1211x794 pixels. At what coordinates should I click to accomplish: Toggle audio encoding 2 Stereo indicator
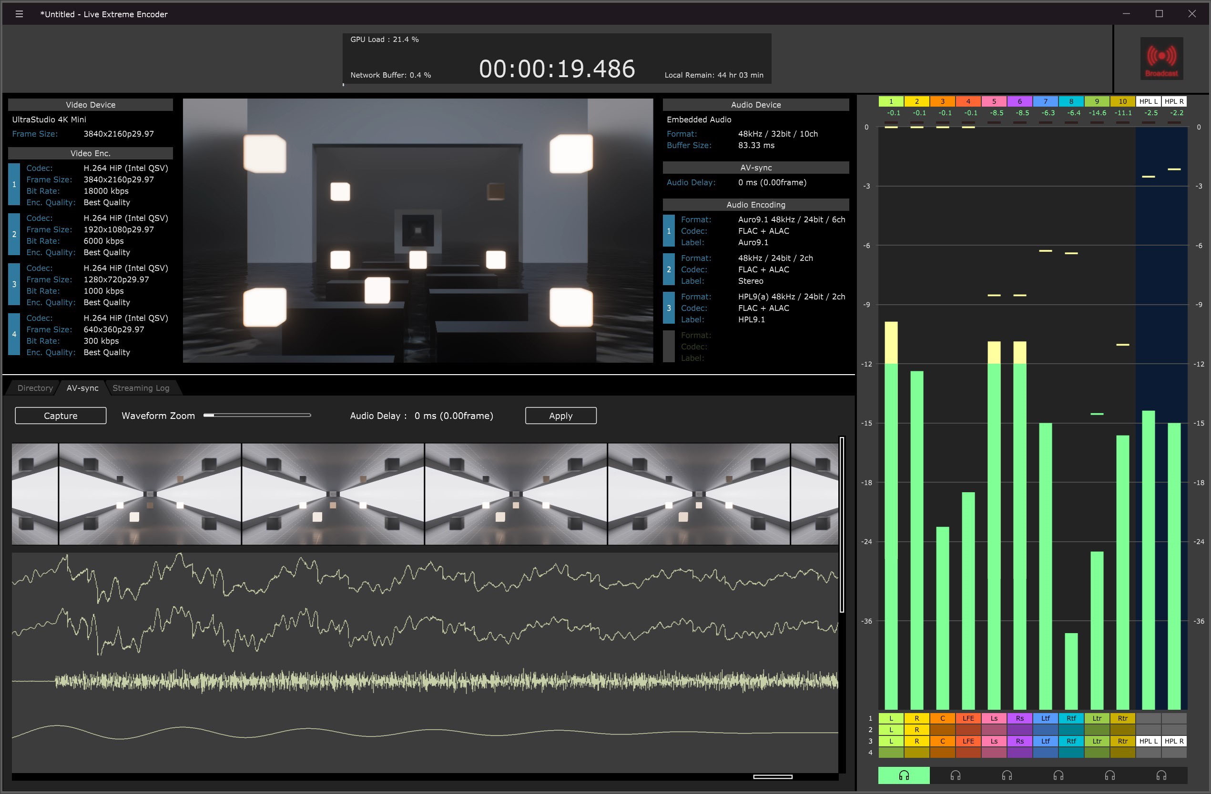coord(669,269)
